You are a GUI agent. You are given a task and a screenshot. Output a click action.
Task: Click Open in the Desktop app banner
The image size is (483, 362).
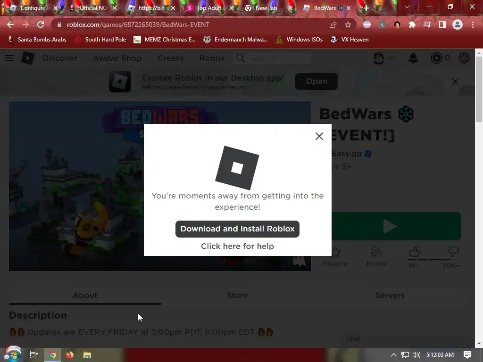pos(316,81)
